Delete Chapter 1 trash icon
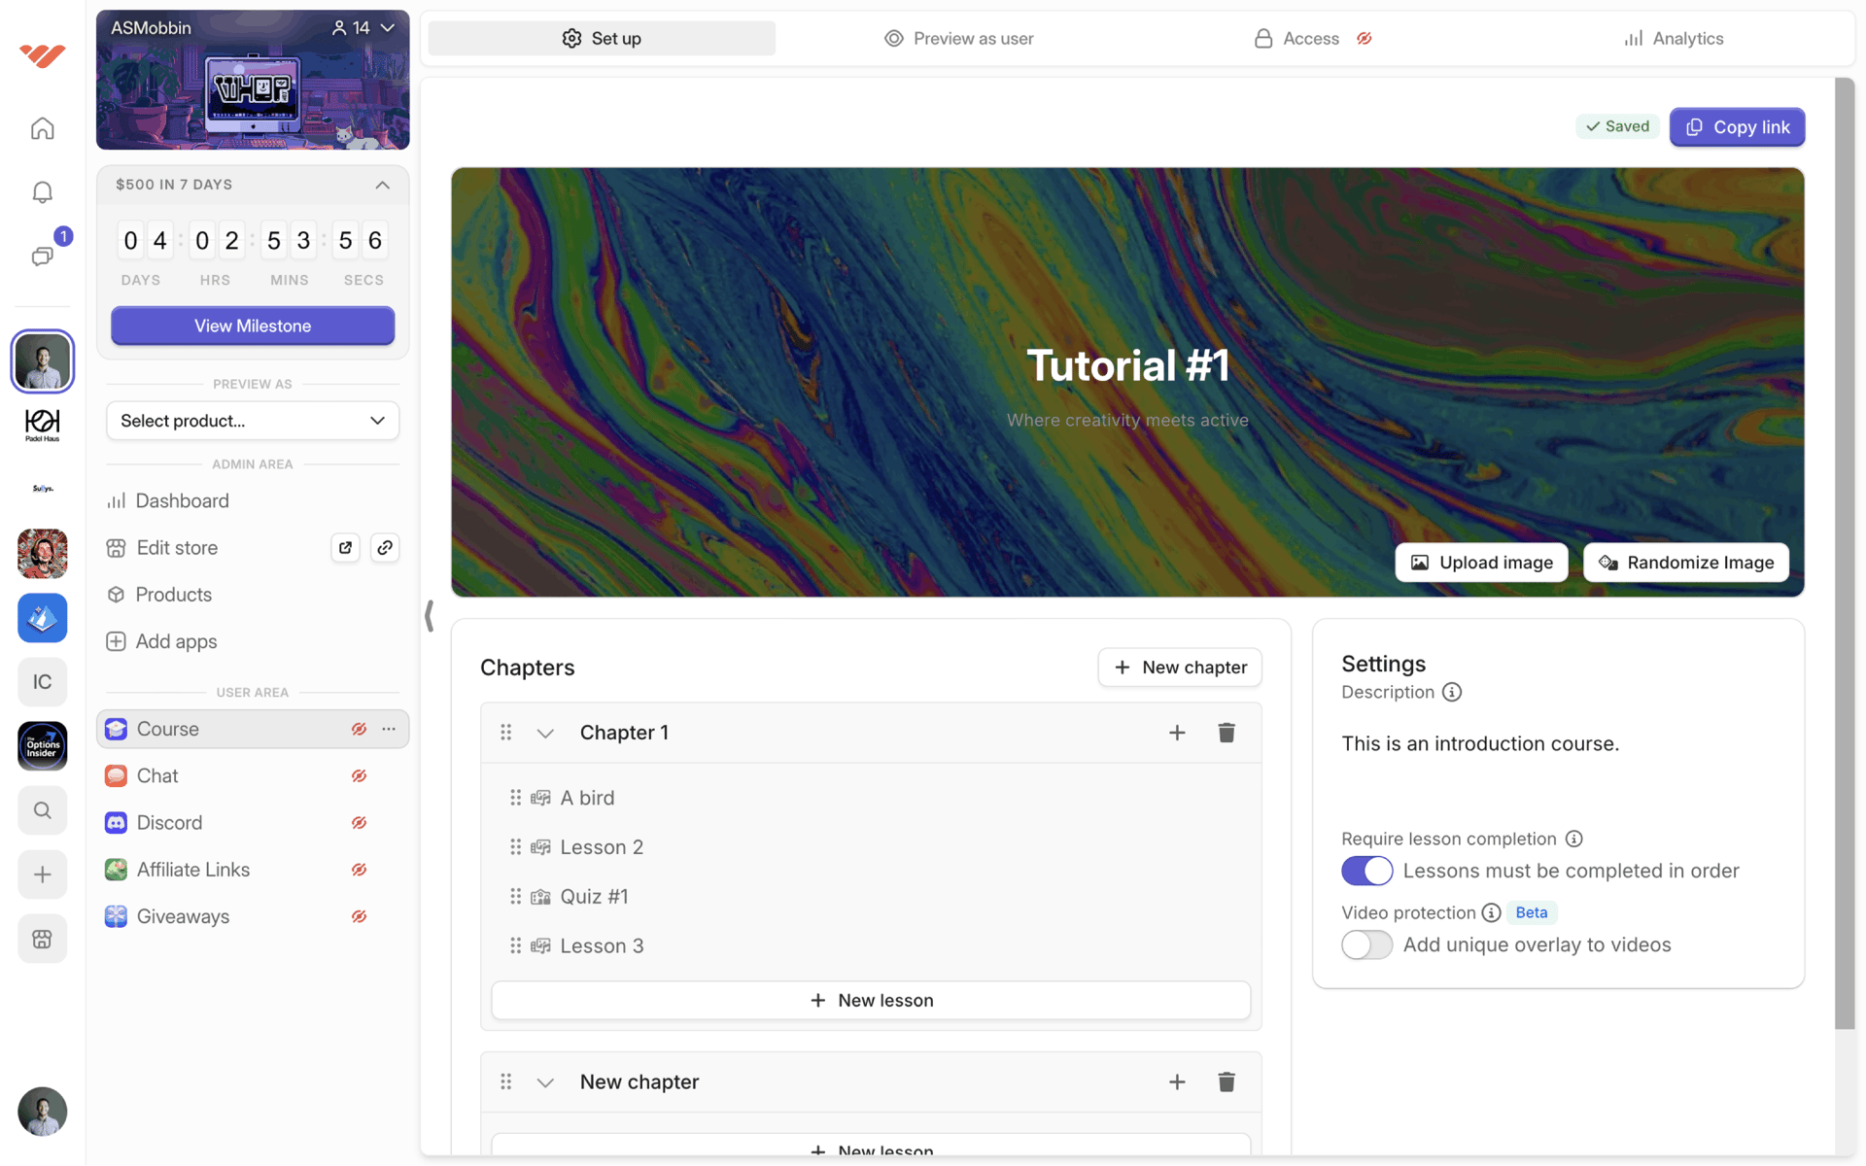 [x=1227, y=732]
